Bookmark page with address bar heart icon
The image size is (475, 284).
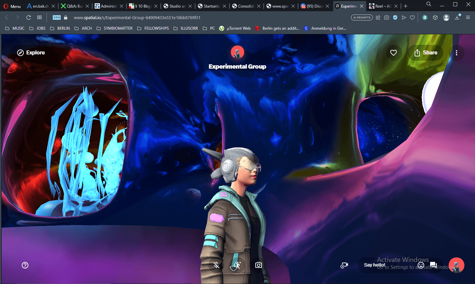coord(412,17)
